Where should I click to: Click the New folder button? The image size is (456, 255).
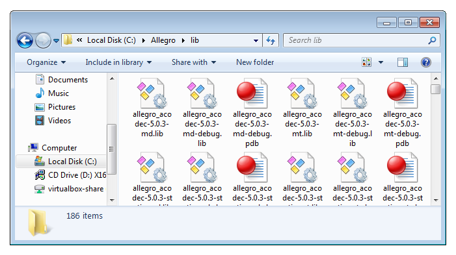(255, 62)
